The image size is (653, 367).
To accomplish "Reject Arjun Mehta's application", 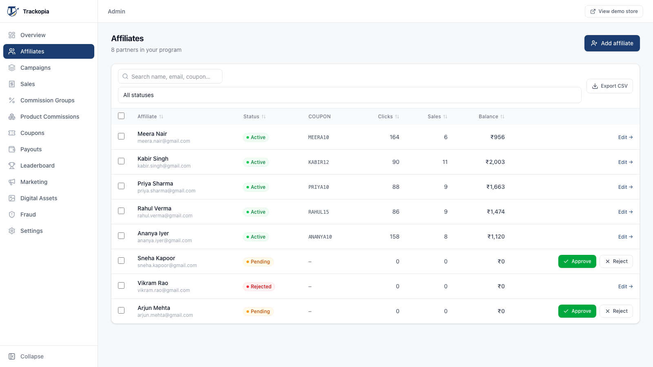I will [x=616, y=311].
